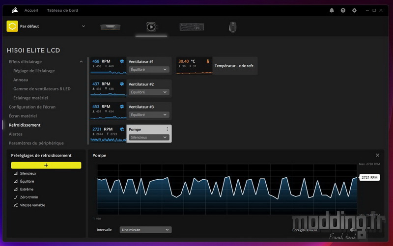Click the 30.40 °C temperature reading

[x=187, y=61]
